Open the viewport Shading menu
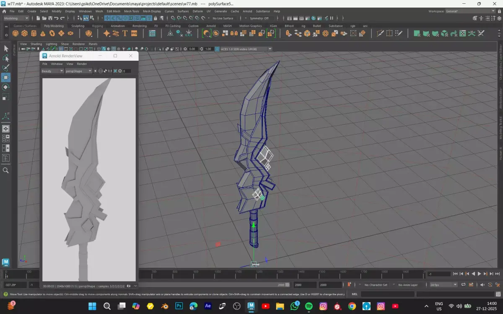Viewport: 503px width, 314px height. [x=36, y=44]
